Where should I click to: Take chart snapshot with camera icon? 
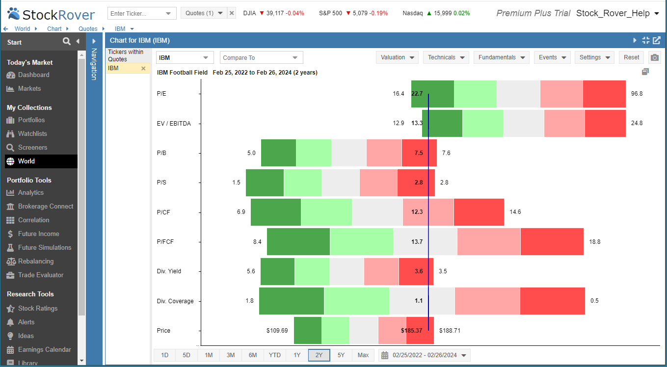655,57
